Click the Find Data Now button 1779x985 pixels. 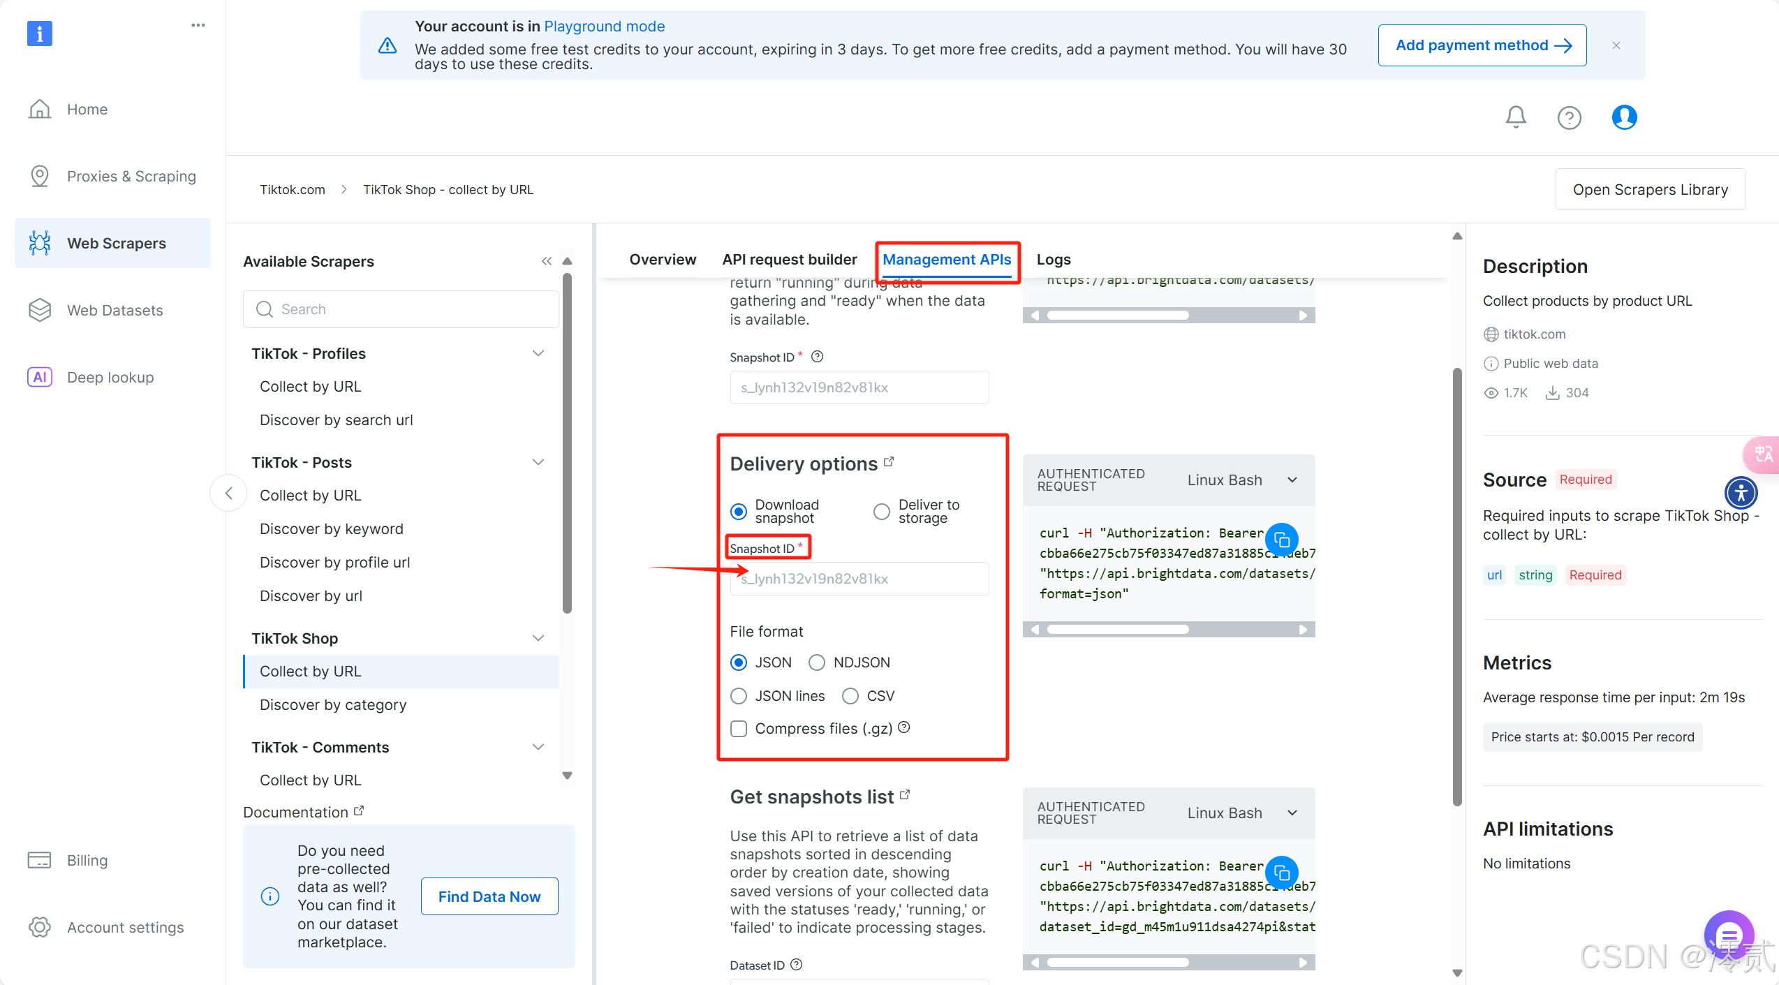(x=489, y=896)
